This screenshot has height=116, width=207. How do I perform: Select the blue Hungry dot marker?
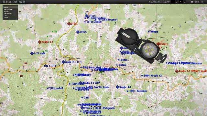pos(149,32)
